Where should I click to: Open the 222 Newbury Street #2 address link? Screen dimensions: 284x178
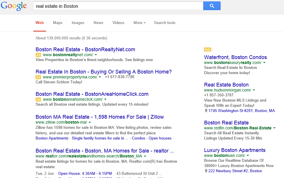coord(235,171)
